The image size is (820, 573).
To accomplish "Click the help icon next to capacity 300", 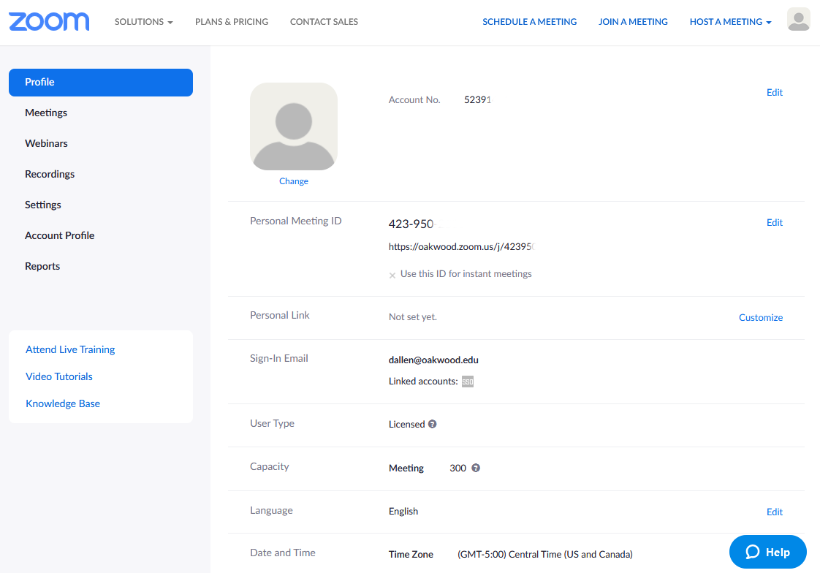I will pyautogui.click(x=476, y=468).
